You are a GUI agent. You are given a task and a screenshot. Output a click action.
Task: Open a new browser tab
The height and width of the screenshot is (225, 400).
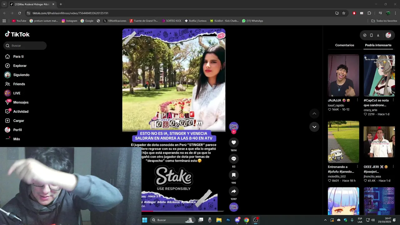pyautogui.click(x=61, y=4)
